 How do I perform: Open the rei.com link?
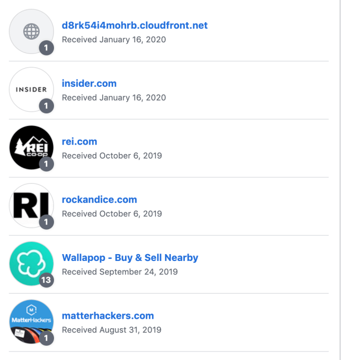coord(79,142)
